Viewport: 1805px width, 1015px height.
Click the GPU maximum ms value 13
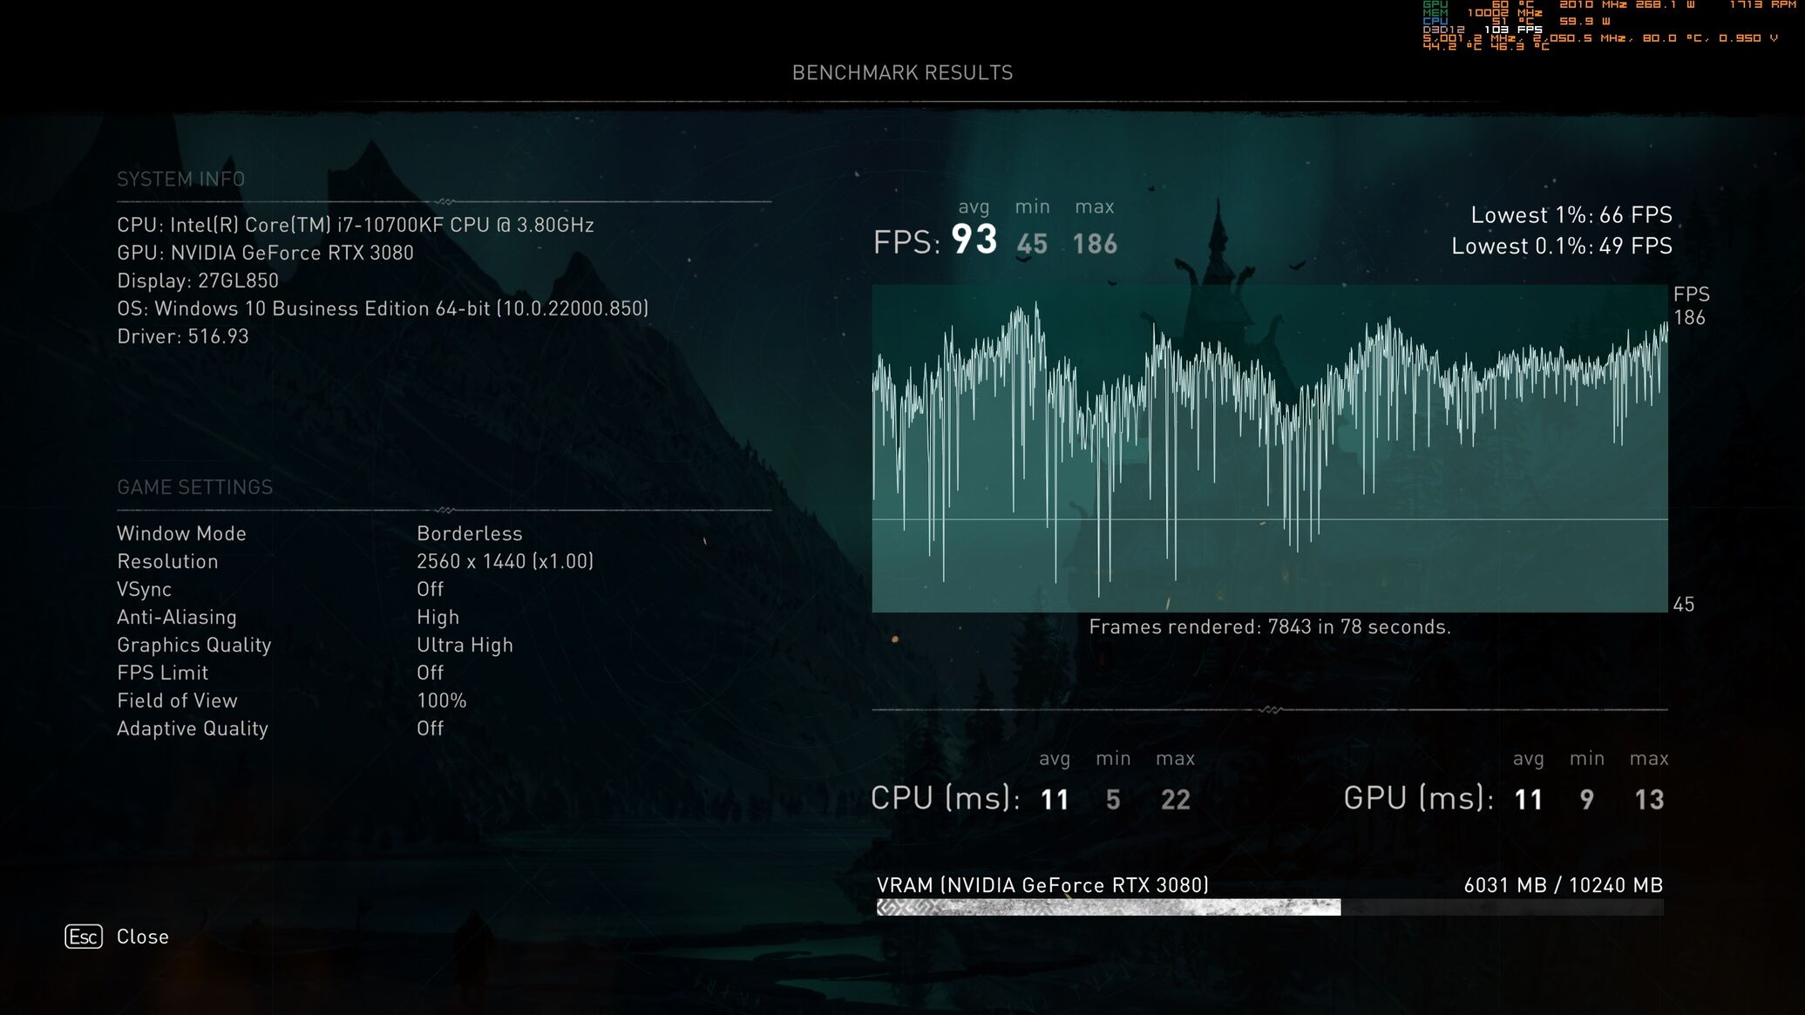tap(1649, 800)
